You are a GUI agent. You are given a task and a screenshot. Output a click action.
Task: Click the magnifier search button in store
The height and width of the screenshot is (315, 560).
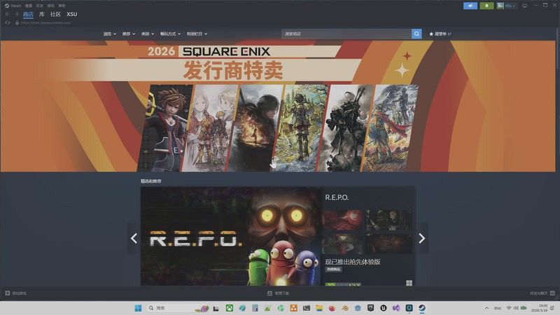416,34
